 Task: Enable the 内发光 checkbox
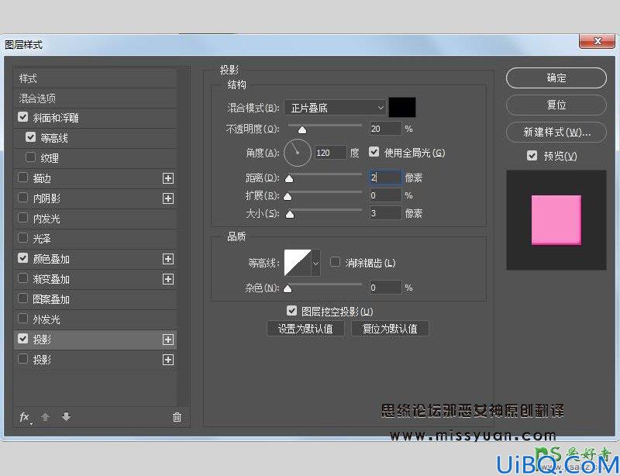(23, 218)
